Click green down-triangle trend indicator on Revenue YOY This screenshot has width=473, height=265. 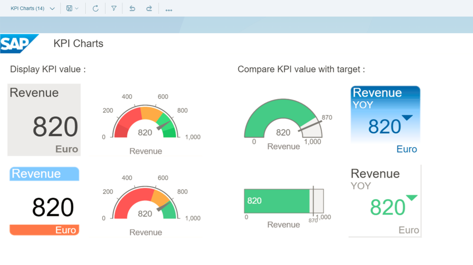412,198
